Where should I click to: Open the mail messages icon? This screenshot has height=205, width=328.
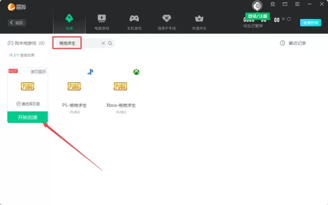click(x=285, y=4)
